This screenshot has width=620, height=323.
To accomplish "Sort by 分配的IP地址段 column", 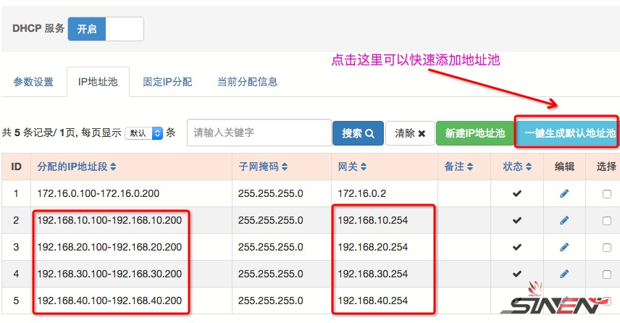I will 77,167.
